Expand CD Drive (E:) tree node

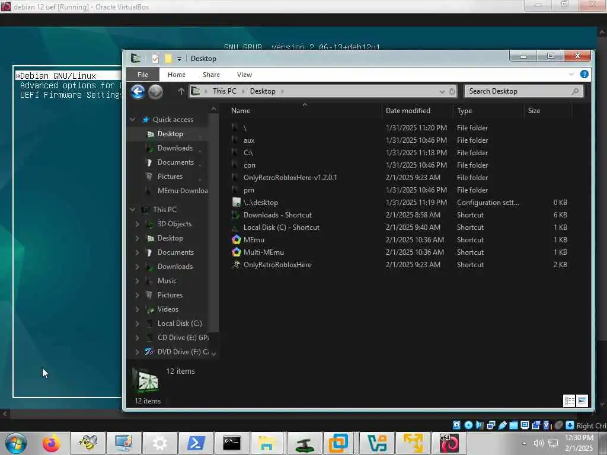click(x=137, y=338)
